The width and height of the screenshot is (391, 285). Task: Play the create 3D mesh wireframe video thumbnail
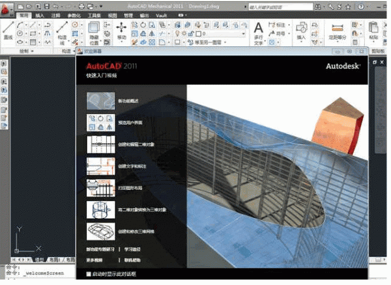click(101, 231)
